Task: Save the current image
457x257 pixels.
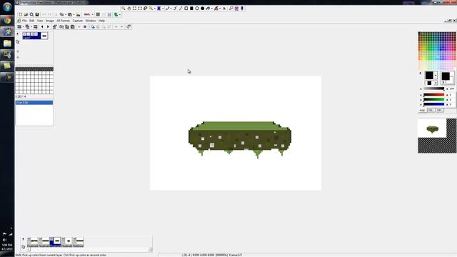Action: tap(37, 14)
